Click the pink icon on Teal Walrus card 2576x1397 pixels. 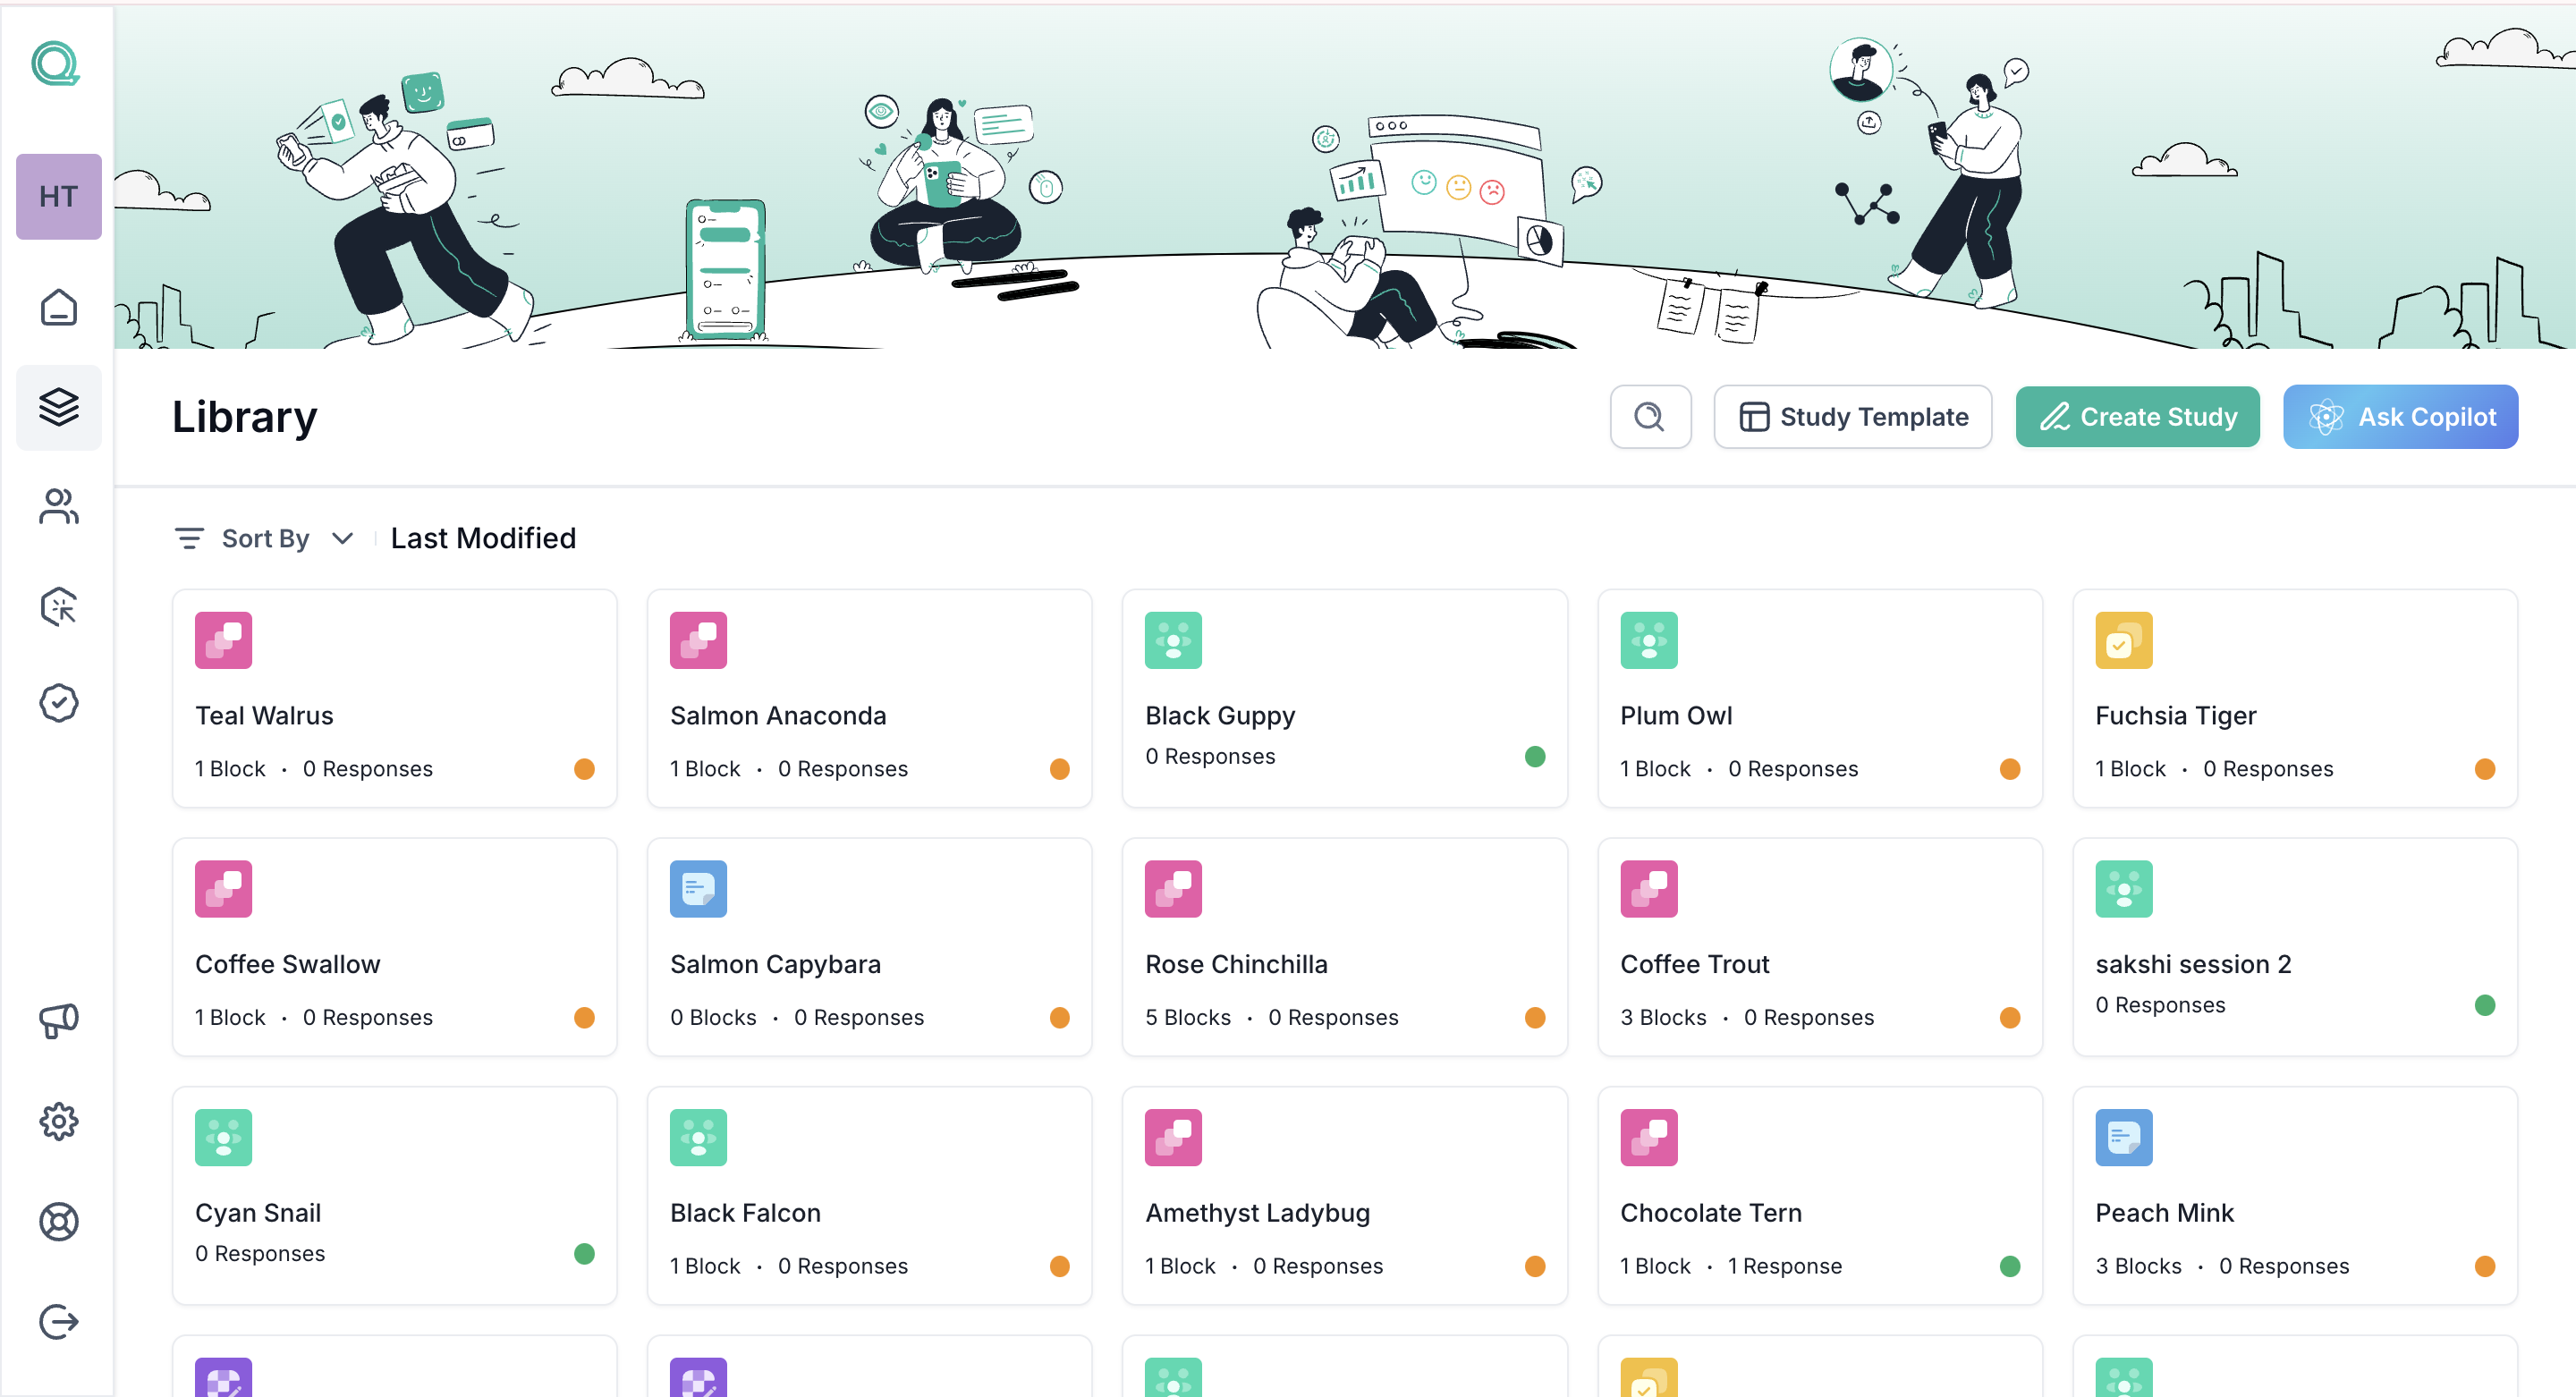point(224,640)
